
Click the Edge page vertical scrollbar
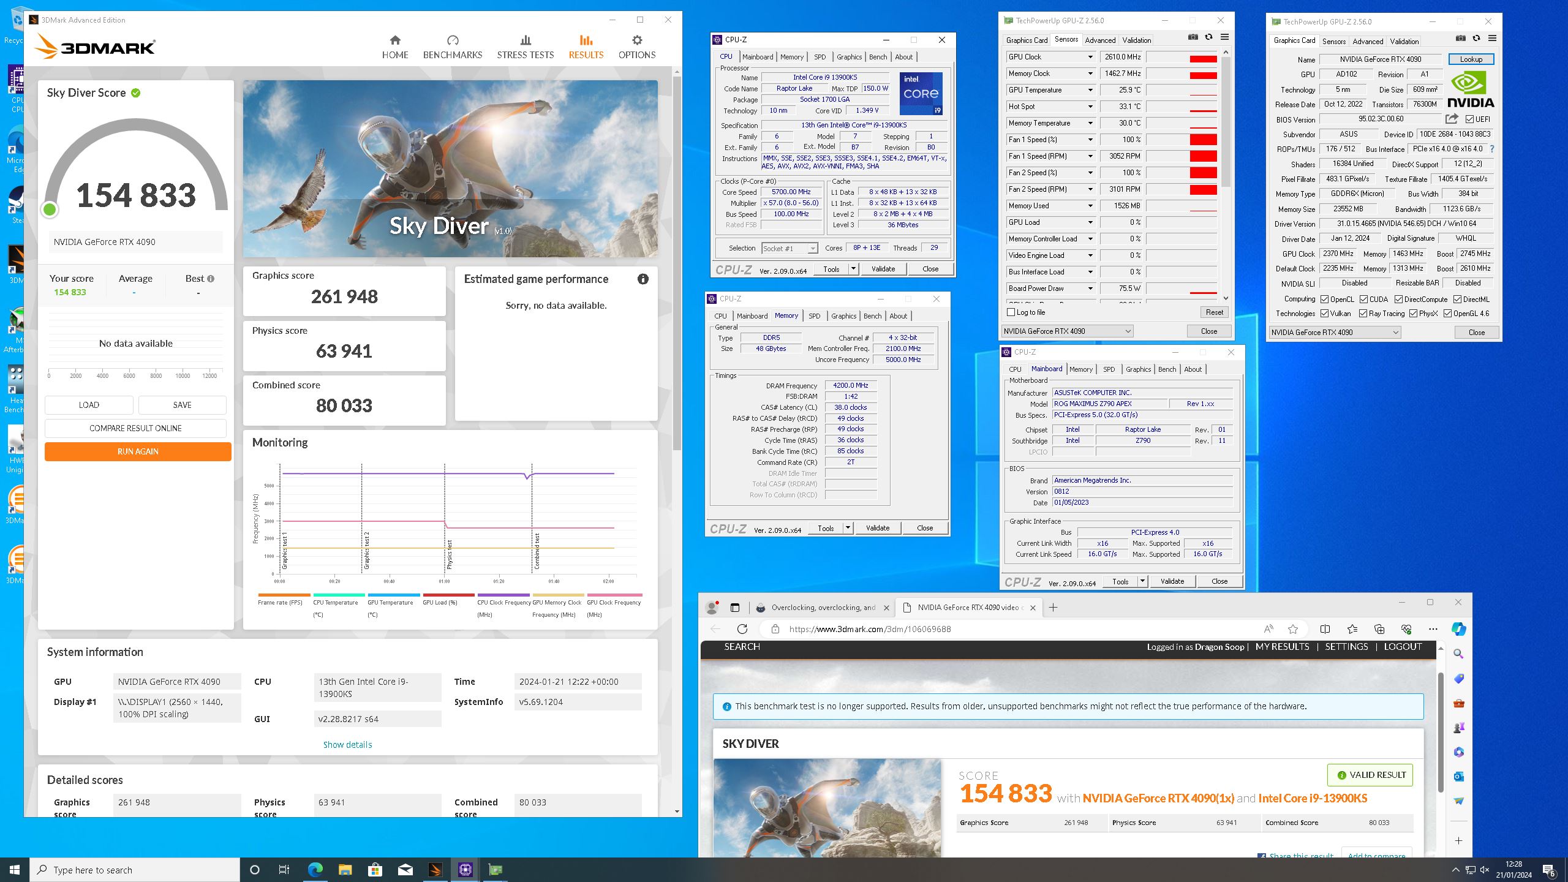pyautogui.click(x=1441, y=732)
